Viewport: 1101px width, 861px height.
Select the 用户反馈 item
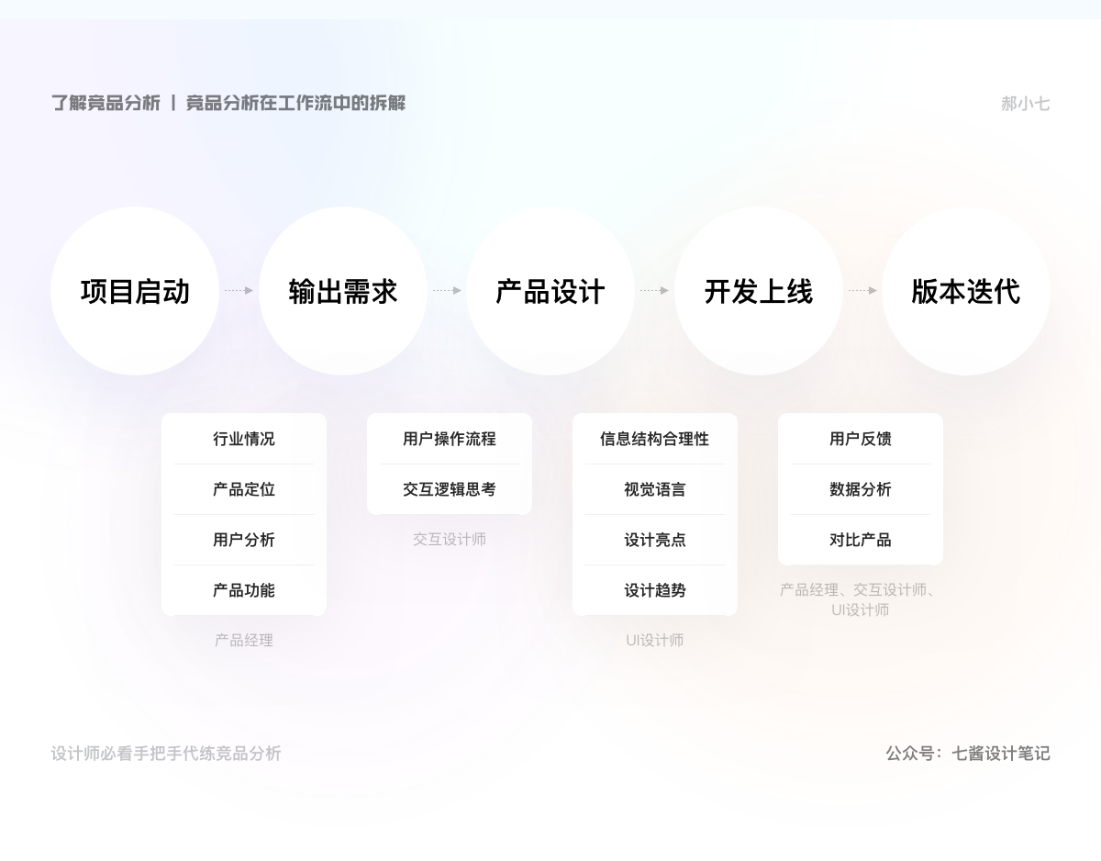[x=861, y=439]
